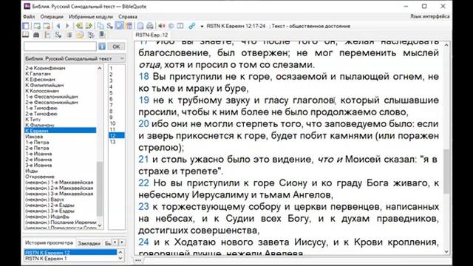Open the Закладки tab
Viewport: 473px width, 266px height.
[89, 243]
